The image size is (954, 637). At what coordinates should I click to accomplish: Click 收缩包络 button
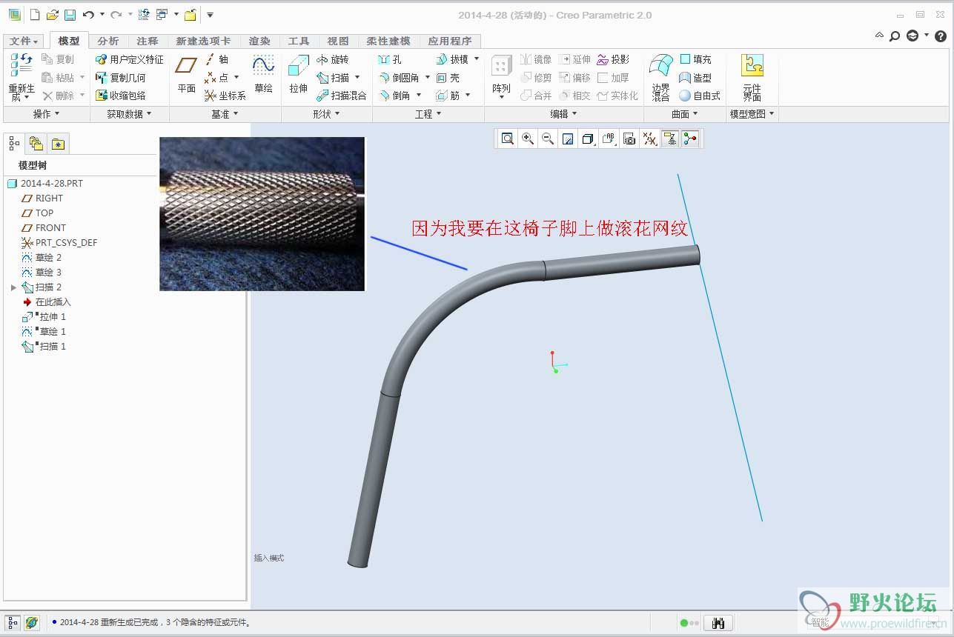click(121, 96)
